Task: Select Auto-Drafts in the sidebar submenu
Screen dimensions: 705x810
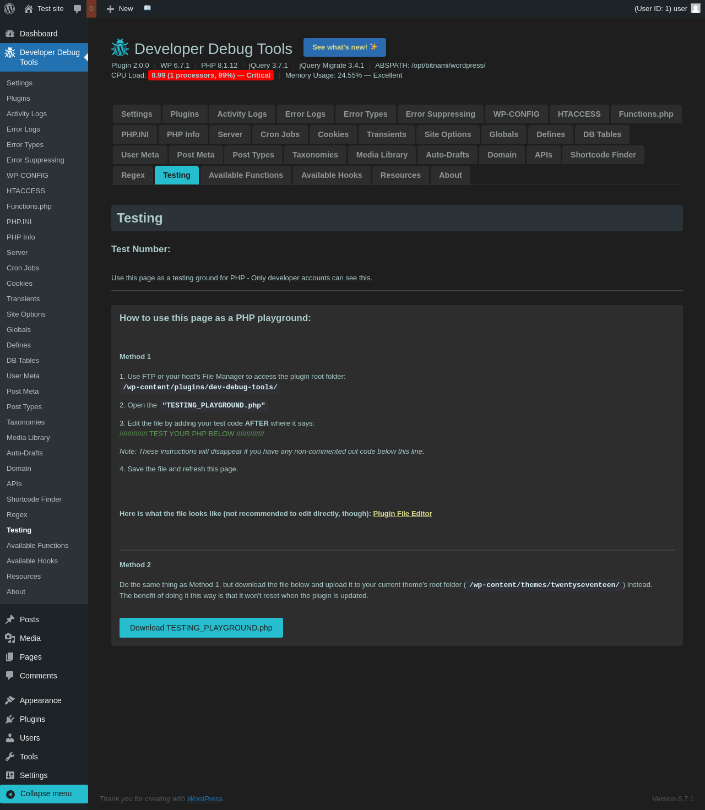Action: (44, 453)
